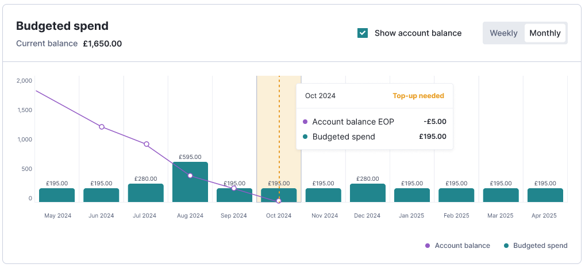Click the Jul 2024 balance line point
The height and width of the screenshot is (268, 585).
point(147,145)
